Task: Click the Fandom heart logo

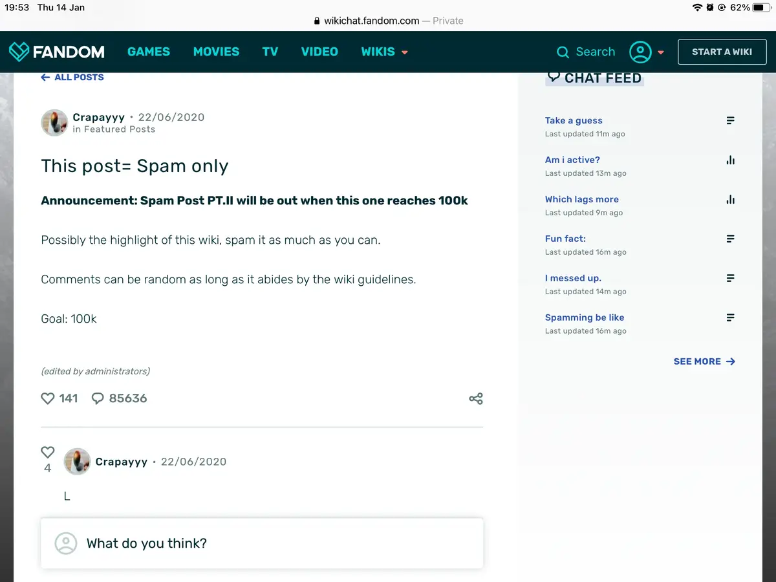Action: click(20, 52)
